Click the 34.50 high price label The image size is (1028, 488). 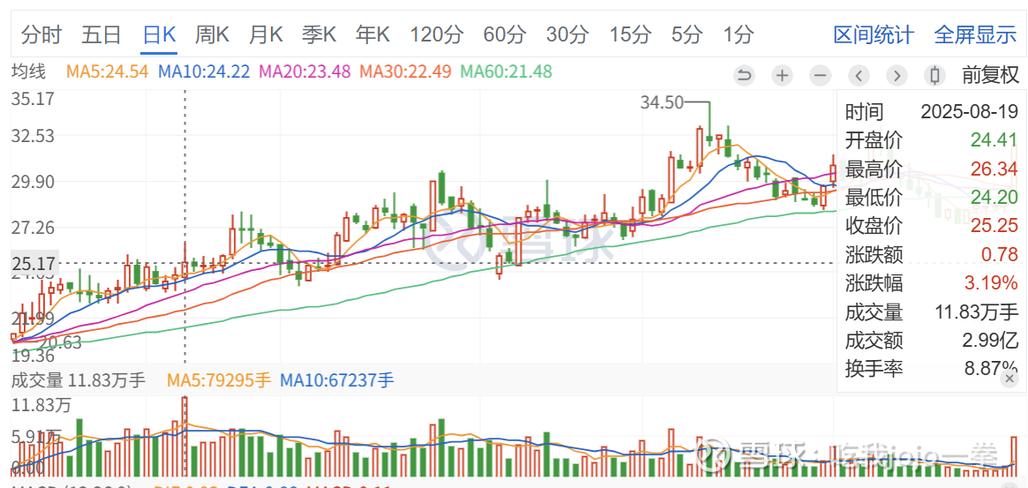click(x=662, y=102)
